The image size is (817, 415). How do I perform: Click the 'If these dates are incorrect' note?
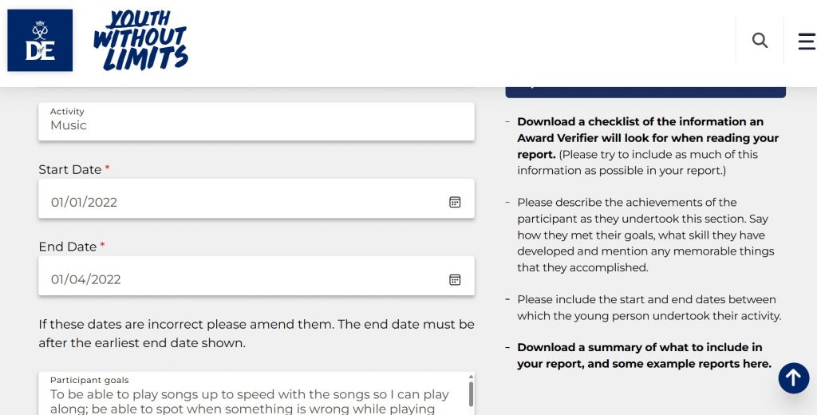point(255,334)
